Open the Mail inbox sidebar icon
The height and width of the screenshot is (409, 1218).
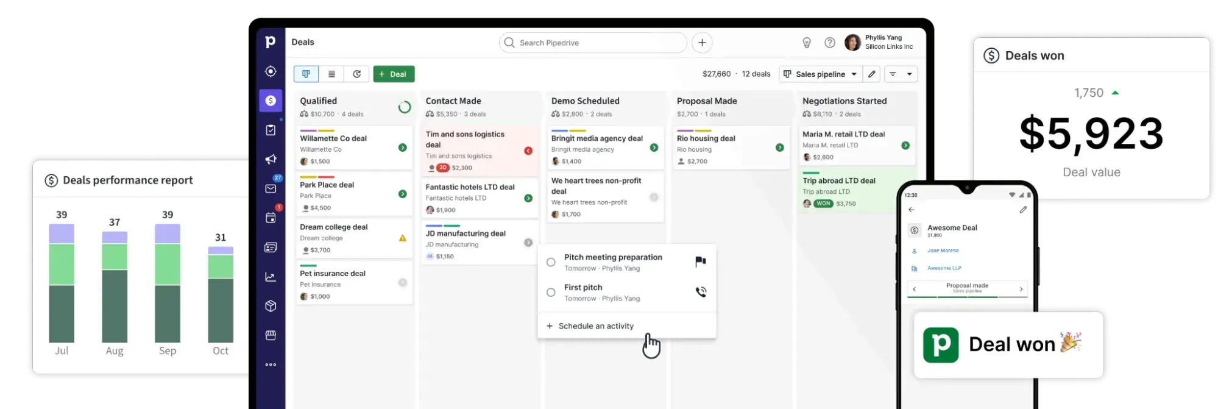[271, 189]
